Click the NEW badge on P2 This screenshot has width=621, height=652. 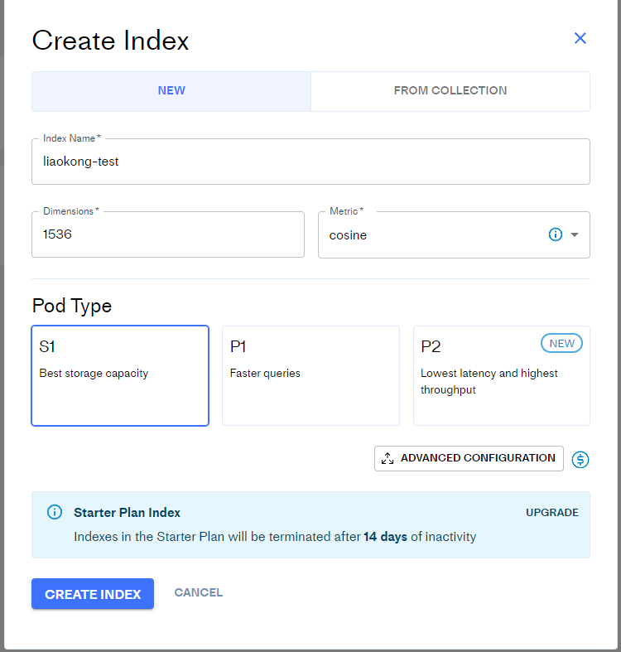pos(561,343)
